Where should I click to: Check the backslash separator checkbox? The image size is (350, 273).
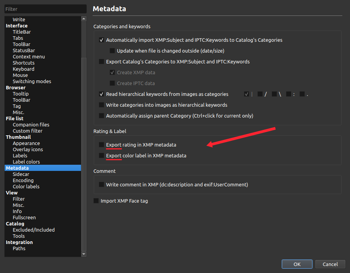click(x=274, y=94)
